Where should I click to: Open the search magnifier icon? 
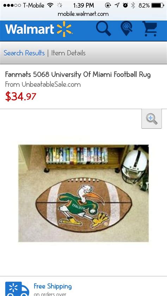click(103, 29)
